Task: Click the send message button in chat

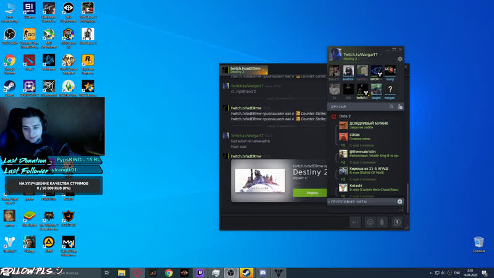Action: (355, 222)
